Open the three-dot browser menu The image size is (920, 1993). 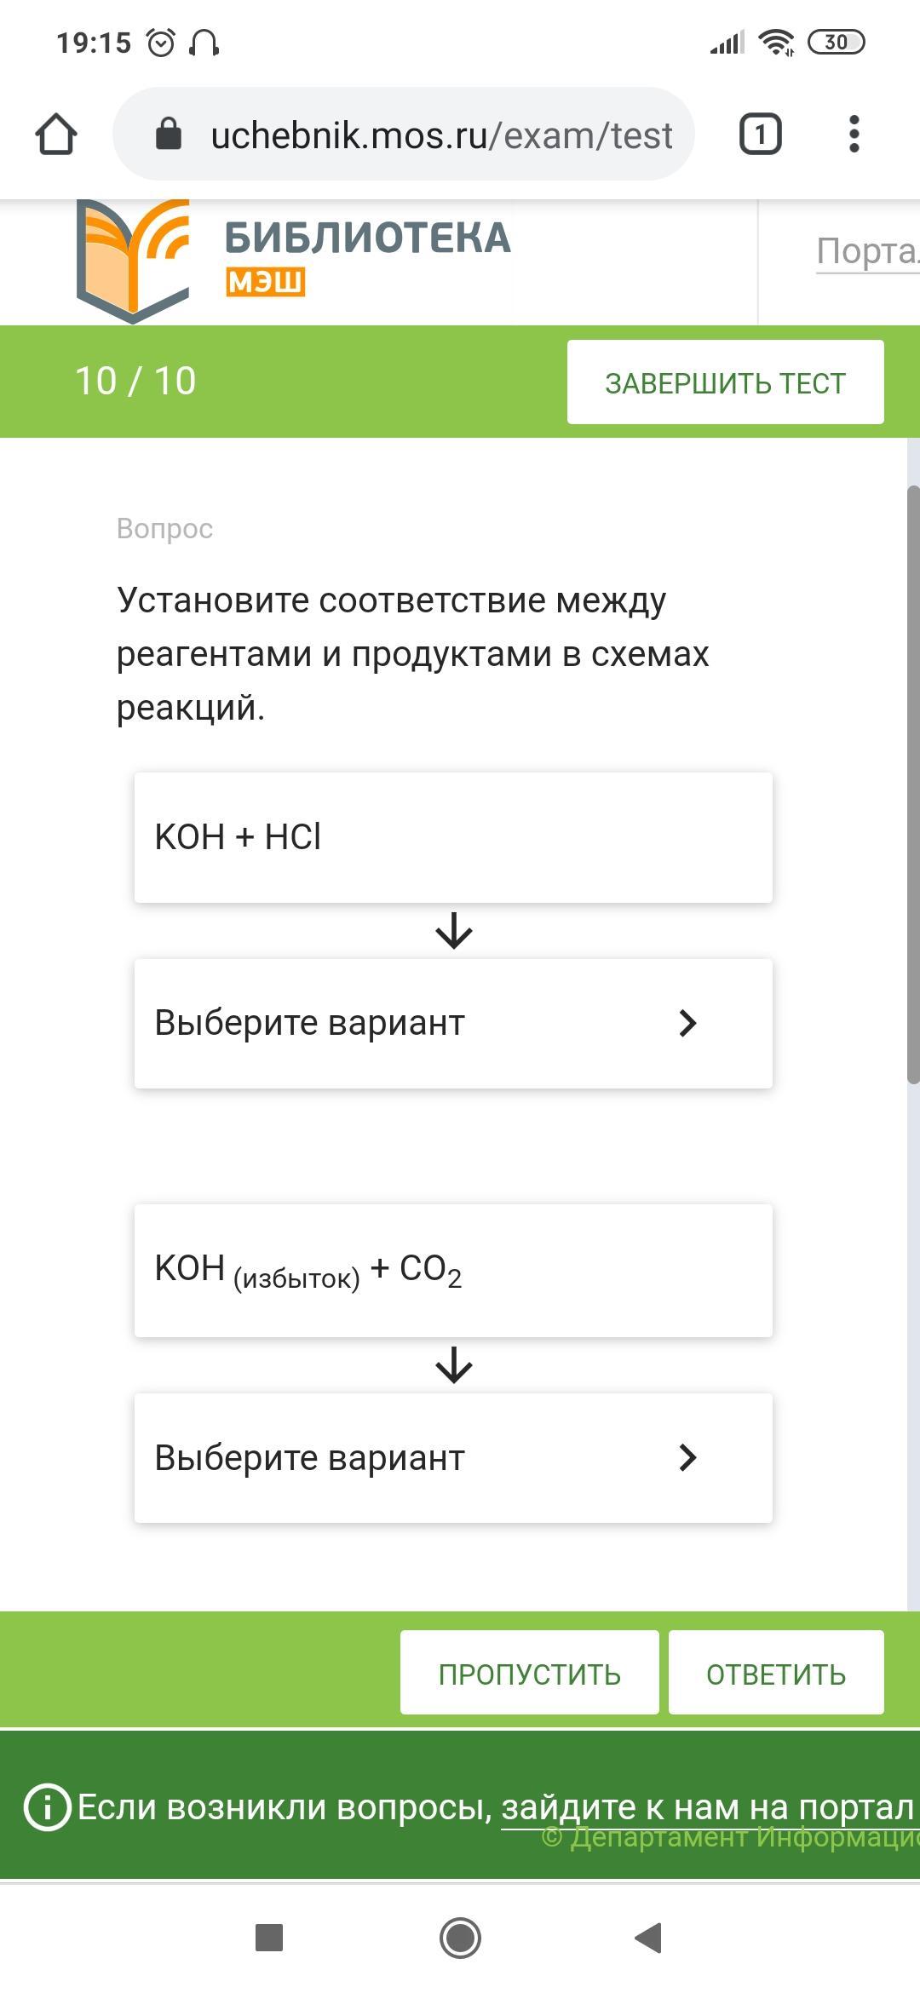tap(854, 135)
